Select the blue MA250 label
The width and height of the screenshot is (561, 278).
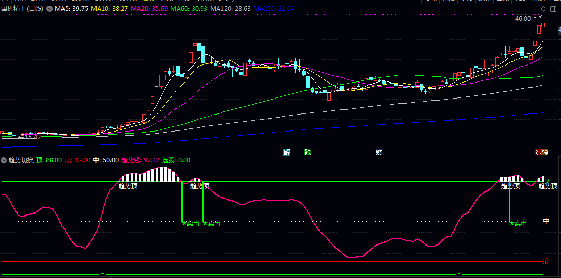point(274,9)
